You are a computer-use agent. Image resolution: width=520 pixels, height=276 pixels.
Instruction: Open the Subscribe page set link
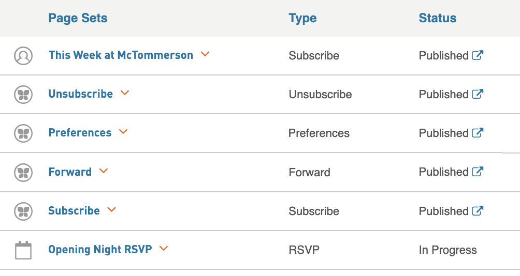click(x=74, y=211)
